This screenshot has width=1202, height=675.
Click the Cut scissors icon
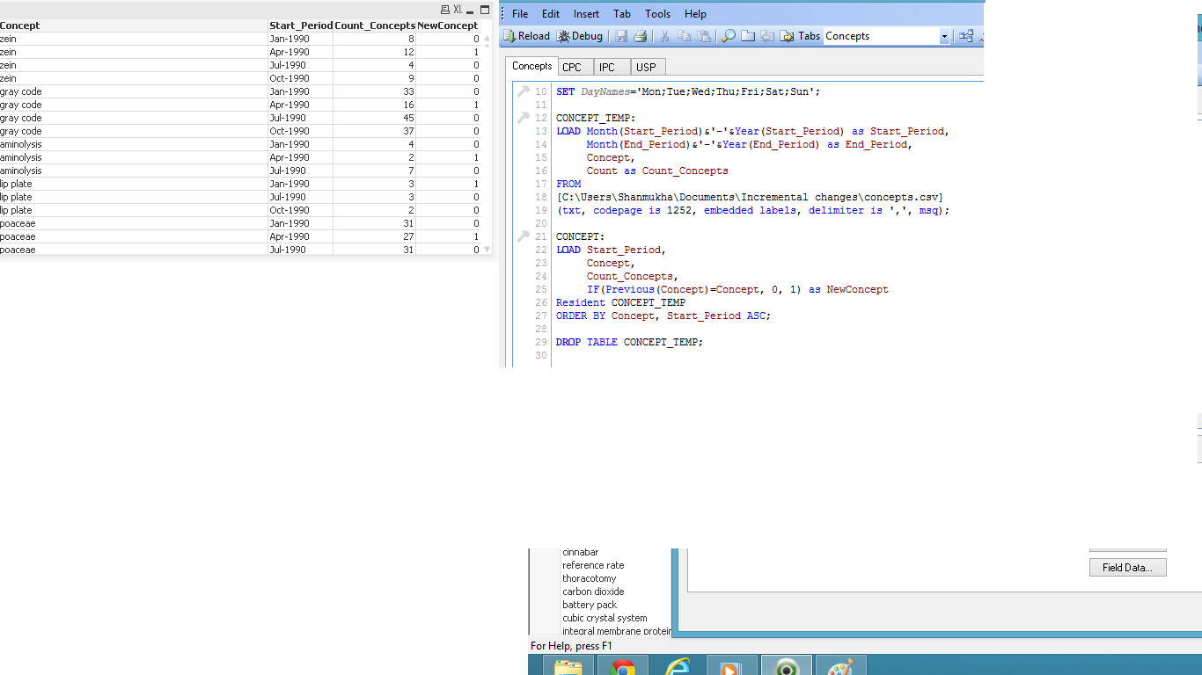665,36
